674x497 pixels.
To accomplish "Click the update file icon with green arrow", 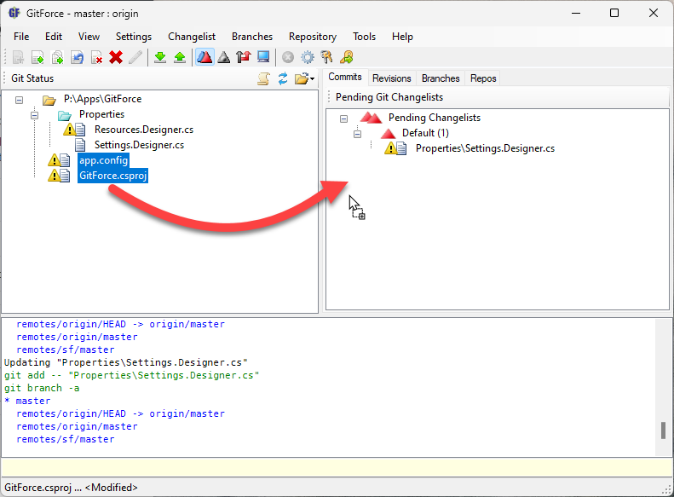I will click(x=37, y=57).
